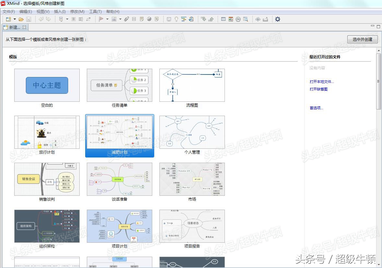Viewport: 382px width, 268px height.
Task: Click the hyperlink paperclip toolbar icon
Action: click(x=126, y=19)
